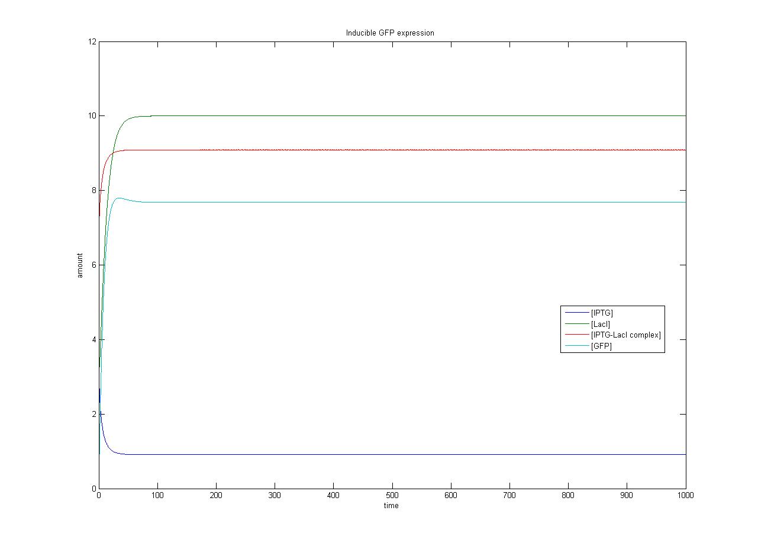758x549 pixels.
Task: Select the [GFP] legend label
Action: [601, 346]
